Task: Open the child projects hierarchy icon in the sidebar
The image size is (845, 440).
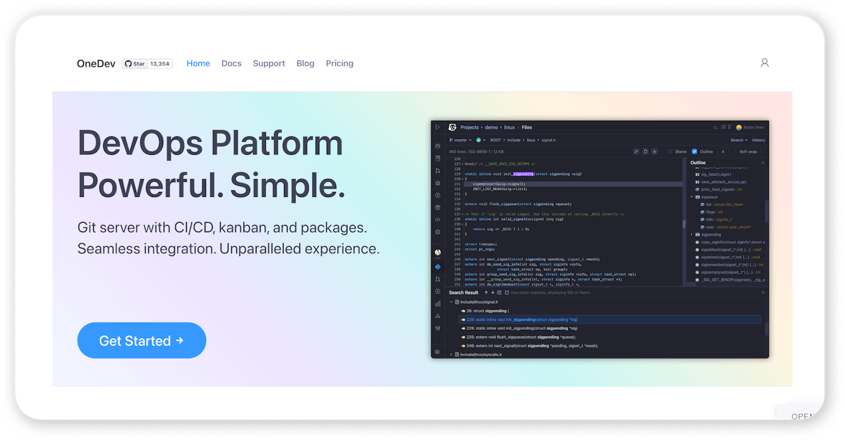Action: coord(438,316)
